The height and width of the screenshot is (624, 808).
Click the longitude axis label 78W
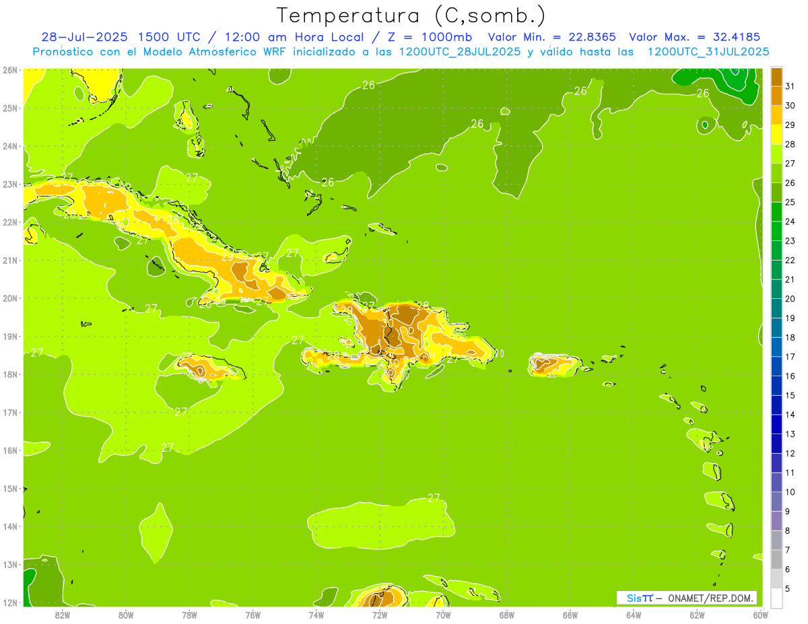[189, 615]
